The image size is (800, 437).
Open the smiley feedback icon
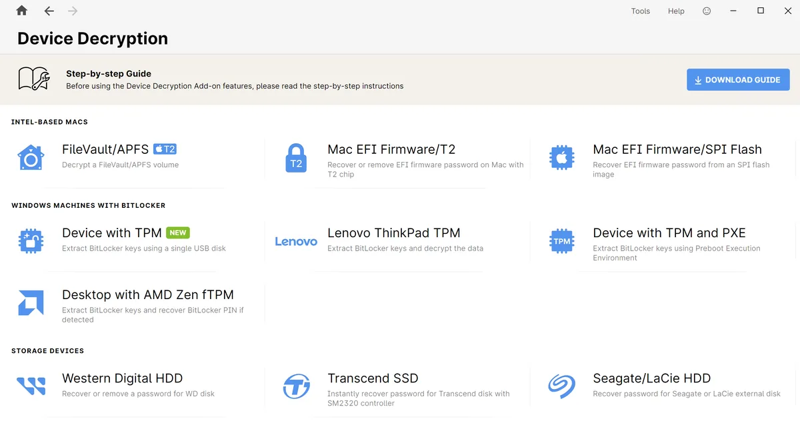point(707,11)
